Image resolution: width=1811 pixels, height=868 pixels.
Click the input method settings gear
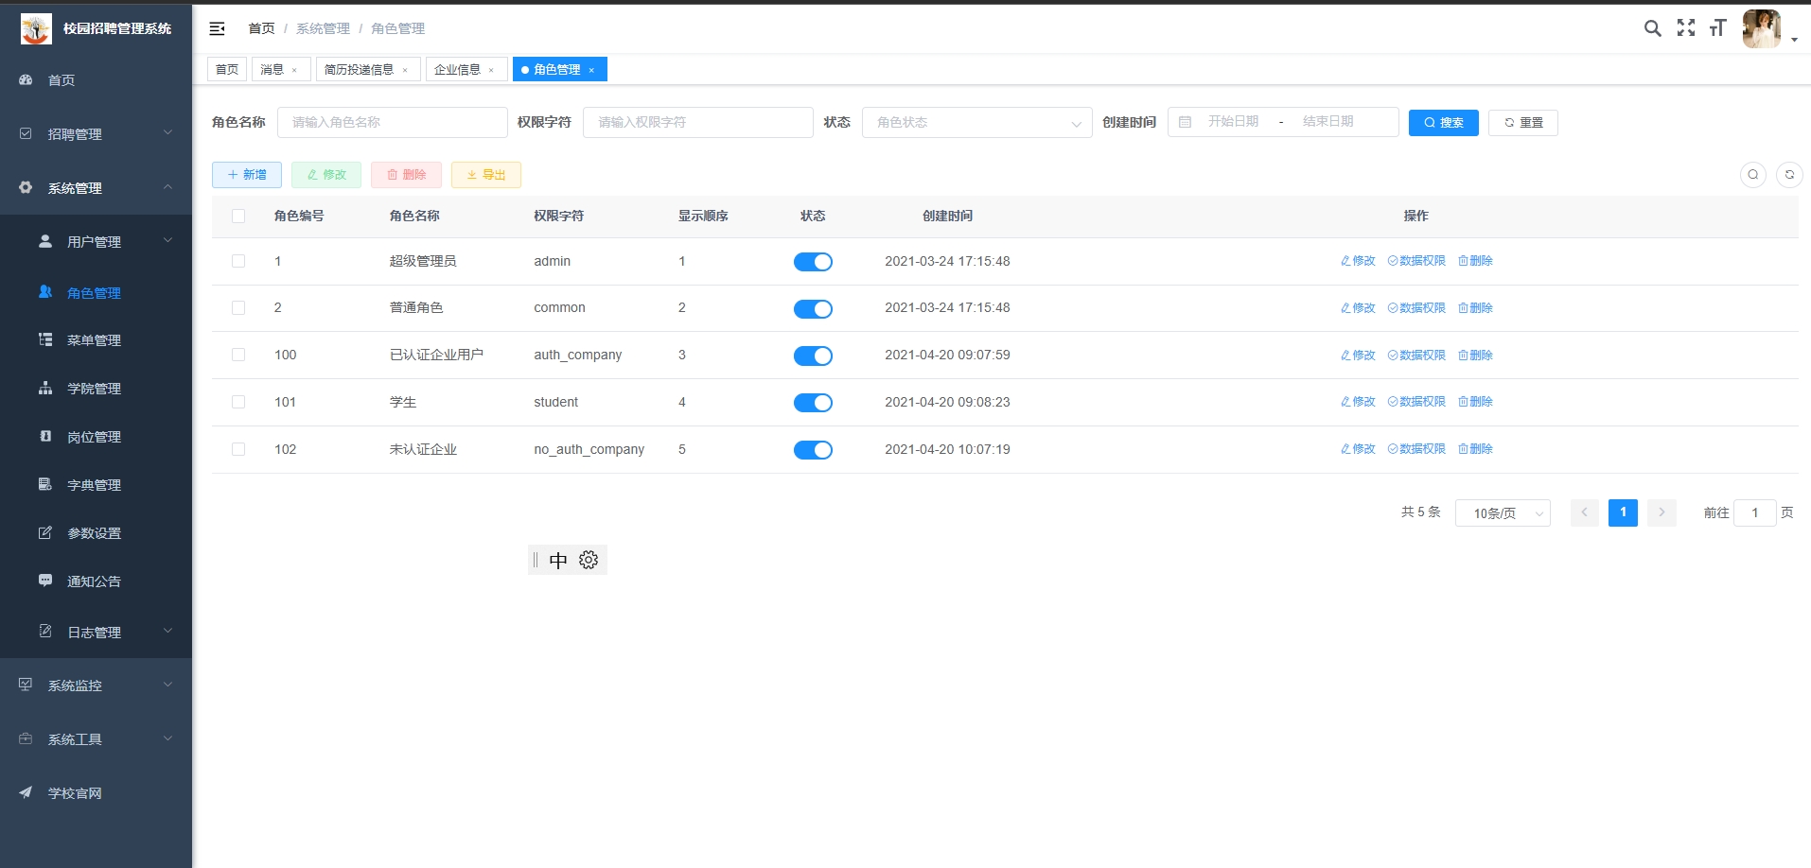tap(589, 561)
